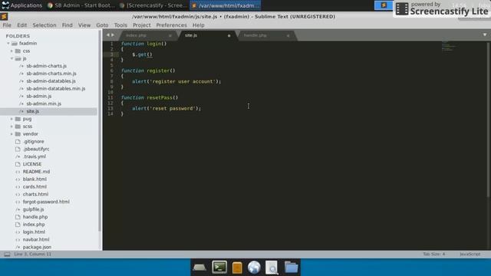Click the editor vertical scrollbar
The image size is (491, 276).
488,120
